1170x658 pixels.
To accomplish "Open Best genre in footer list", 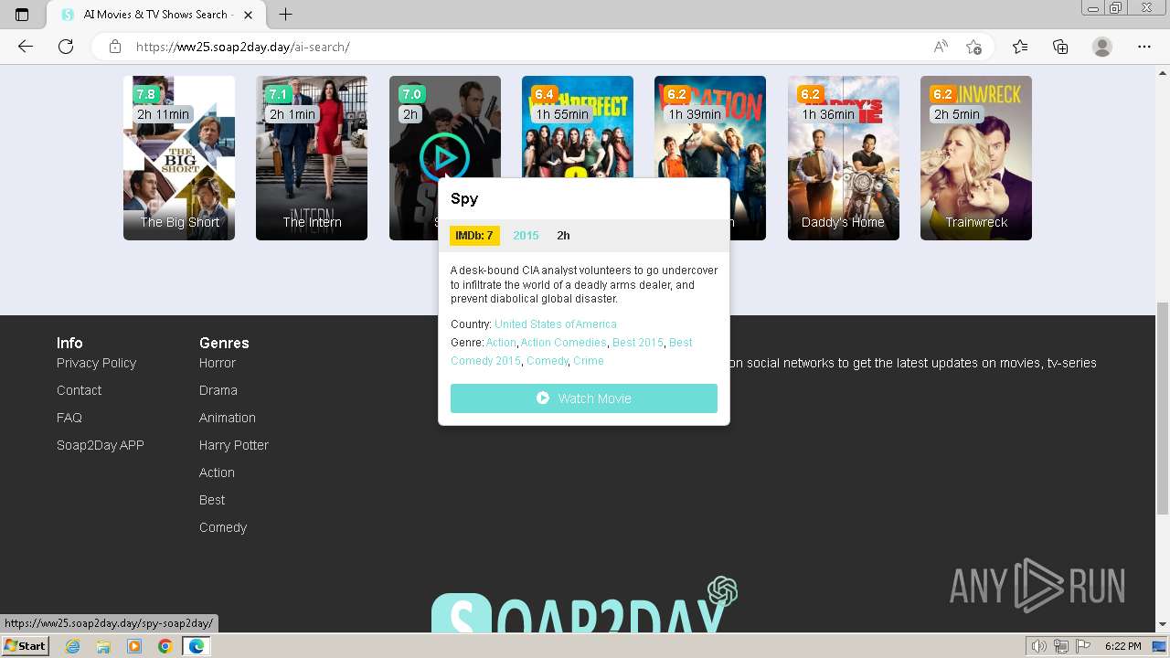I will tap(212, 500).
